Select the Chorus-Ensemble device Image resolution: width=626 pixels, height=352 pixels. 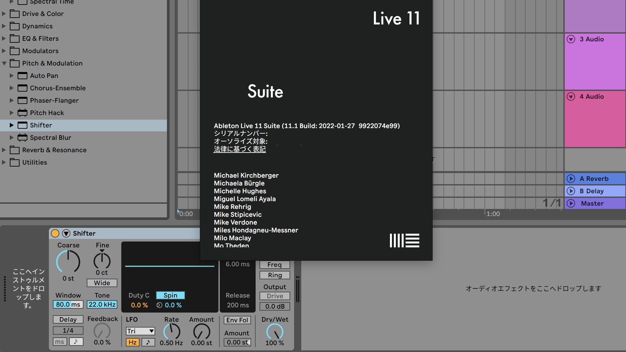click(57, 88)
